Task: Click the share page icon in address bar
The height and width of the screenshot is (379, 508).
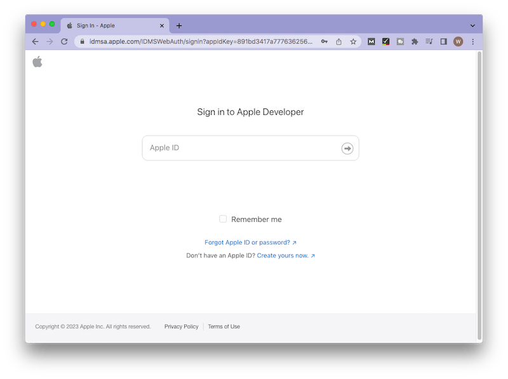Action: [x=338, y=41]
